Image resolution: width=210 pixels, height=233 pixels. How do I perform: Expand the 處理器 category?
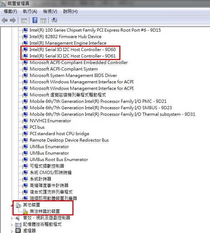point(12,231)
